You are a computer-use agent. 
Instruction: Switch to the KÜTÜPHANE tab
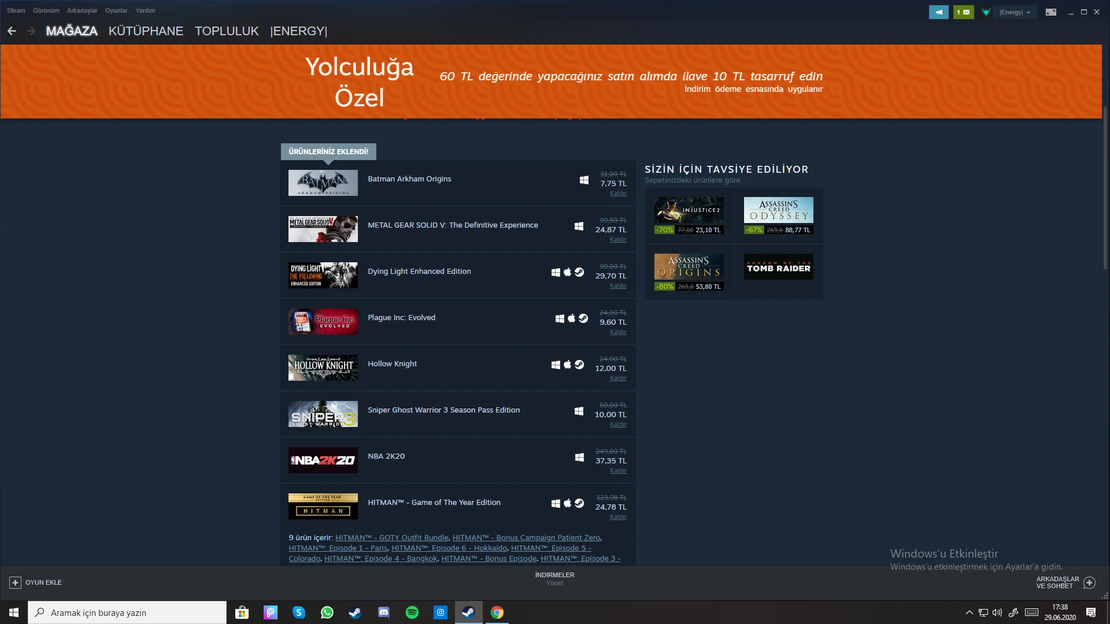click(146, 31)
